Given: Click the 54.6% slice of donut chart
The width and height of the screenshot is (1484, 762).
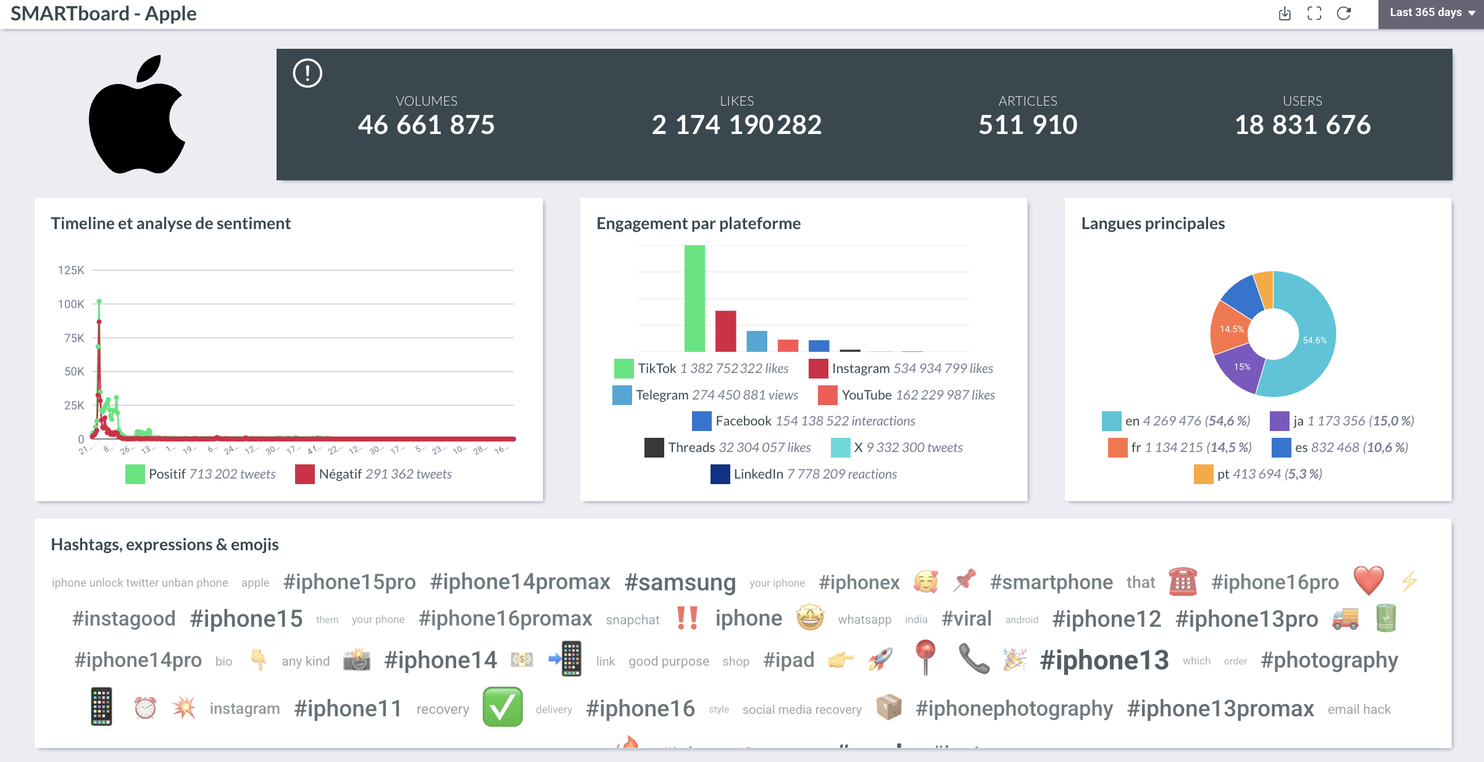Looking at the screenshot, I should (1314, 340).
